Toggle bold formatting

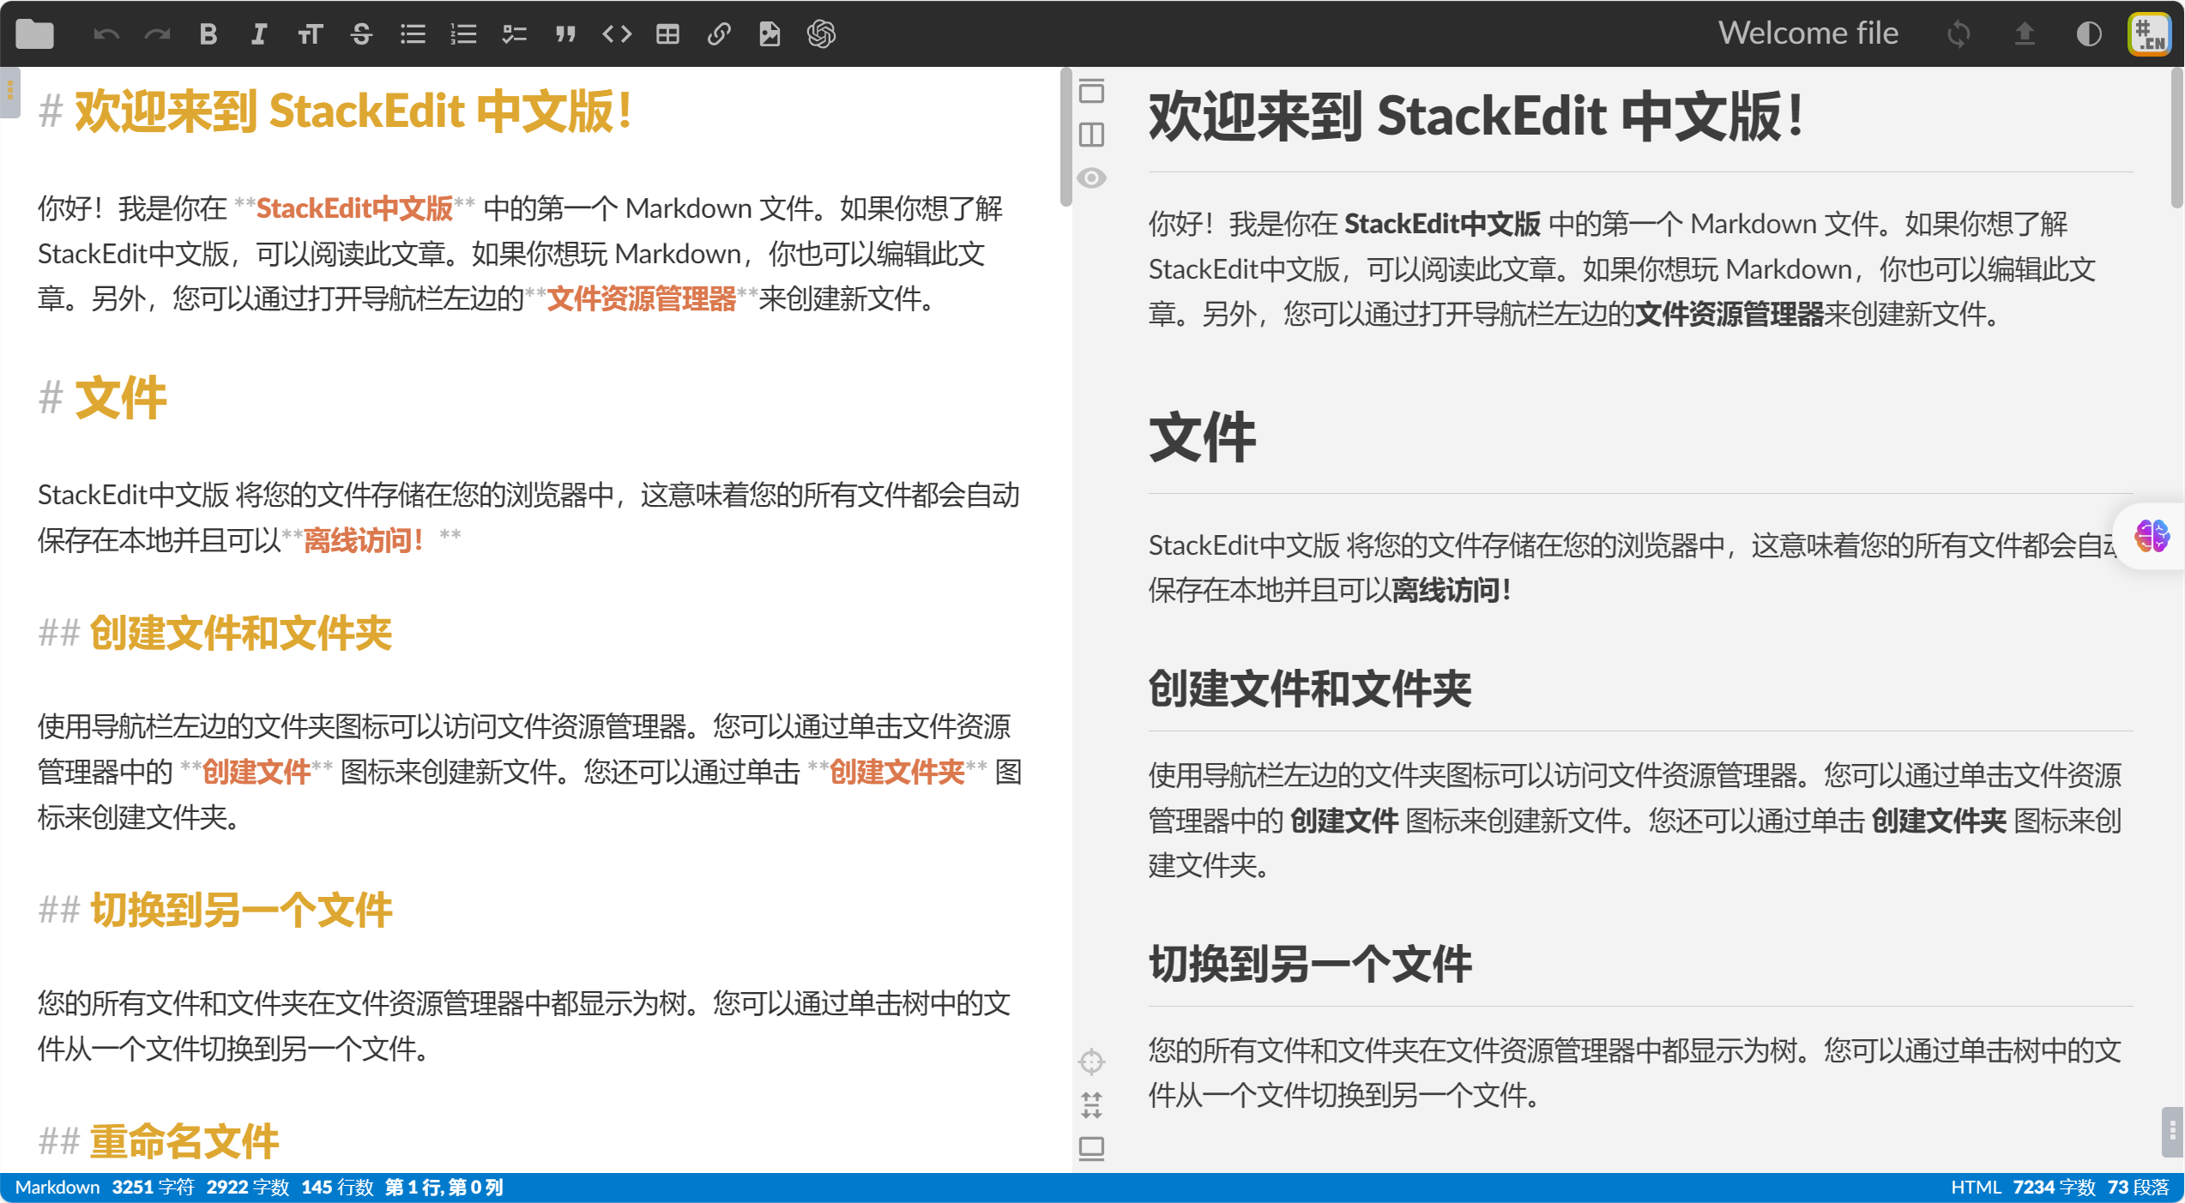coord(208,34)
